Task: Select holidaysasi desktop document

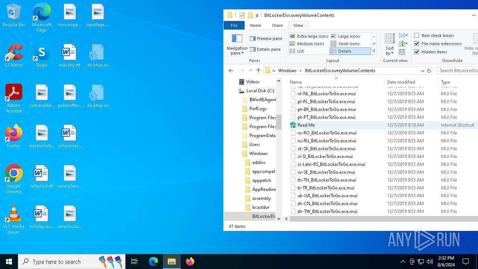Action: [x=41, y=217]
